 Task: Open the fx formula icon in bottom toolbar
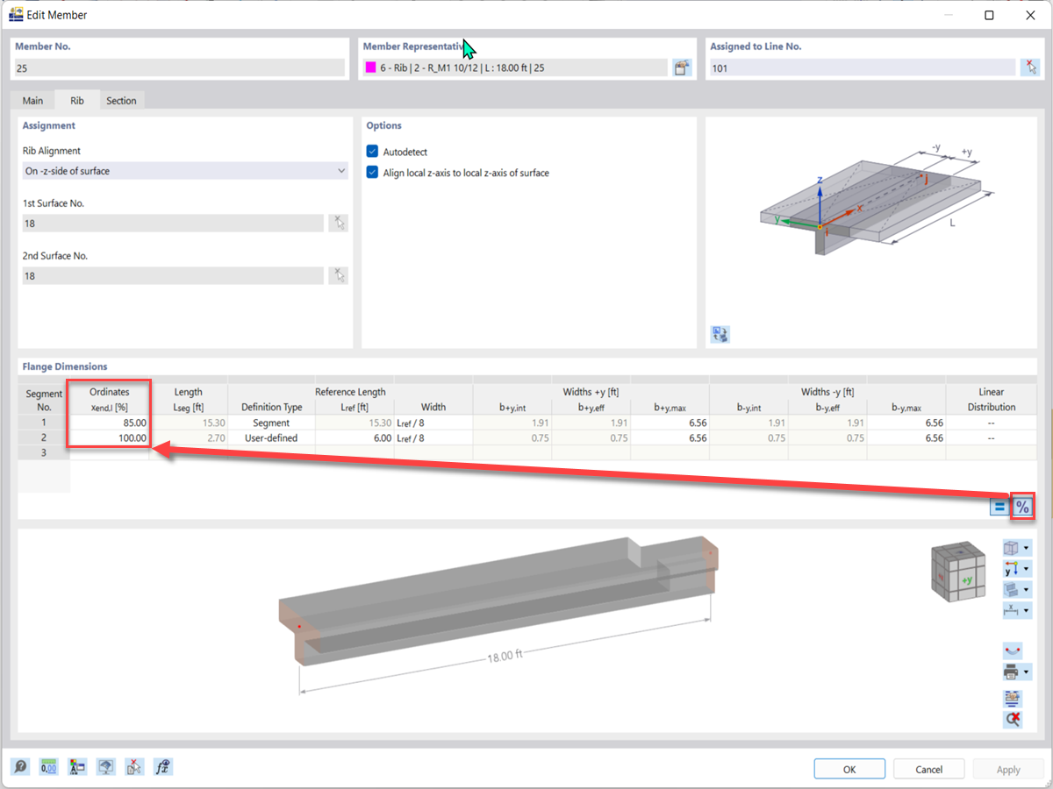coord(162,766)
